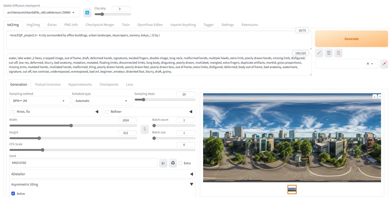This screenshot has height=197, width=390.
Task: Open the Lora tab
Action: [129, 84]
